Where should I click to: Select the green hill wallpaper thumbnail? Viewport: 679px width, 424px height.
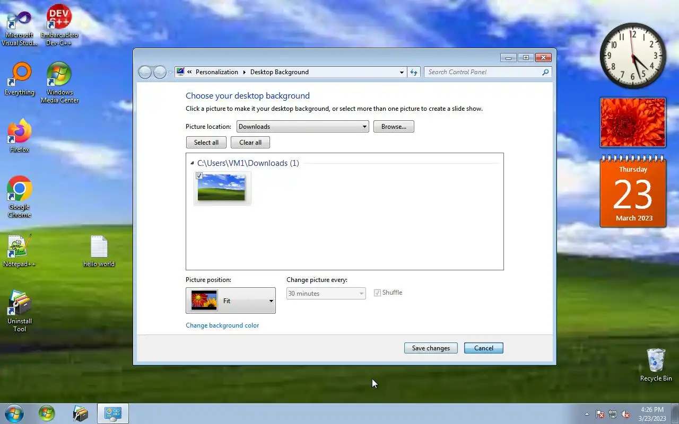point(222,188)
